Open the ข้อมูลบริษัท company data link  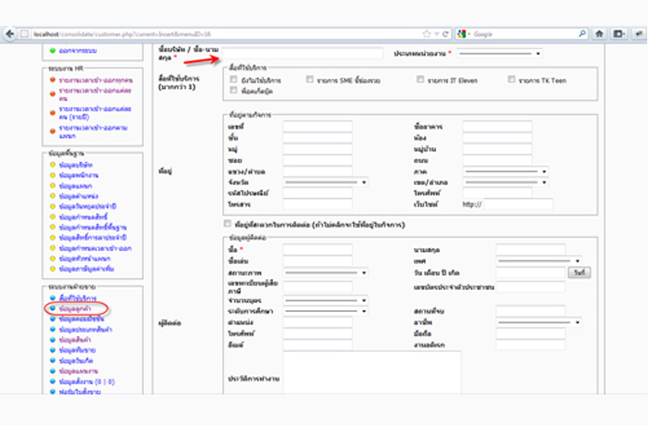click(x=76, y=165)
